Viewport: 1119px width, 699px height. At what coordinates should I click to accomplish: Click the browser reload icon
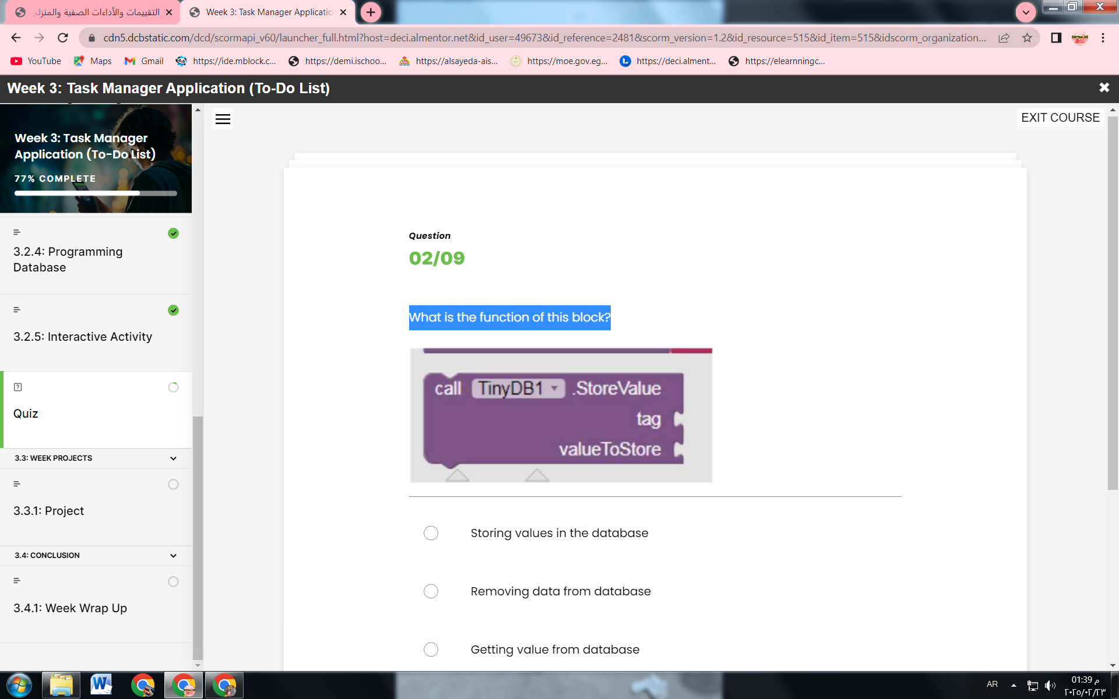[63, 38]
